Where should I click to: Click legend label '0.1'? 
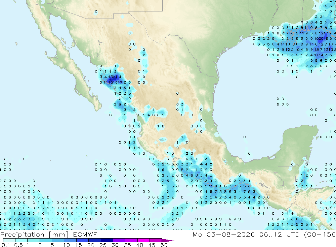point(6,245)
